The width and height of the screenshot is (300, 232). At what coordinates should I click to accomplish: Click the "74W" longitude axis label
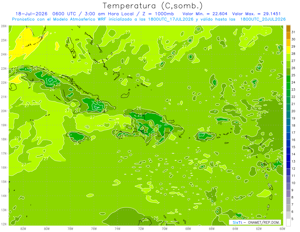[x=117, y=228]
